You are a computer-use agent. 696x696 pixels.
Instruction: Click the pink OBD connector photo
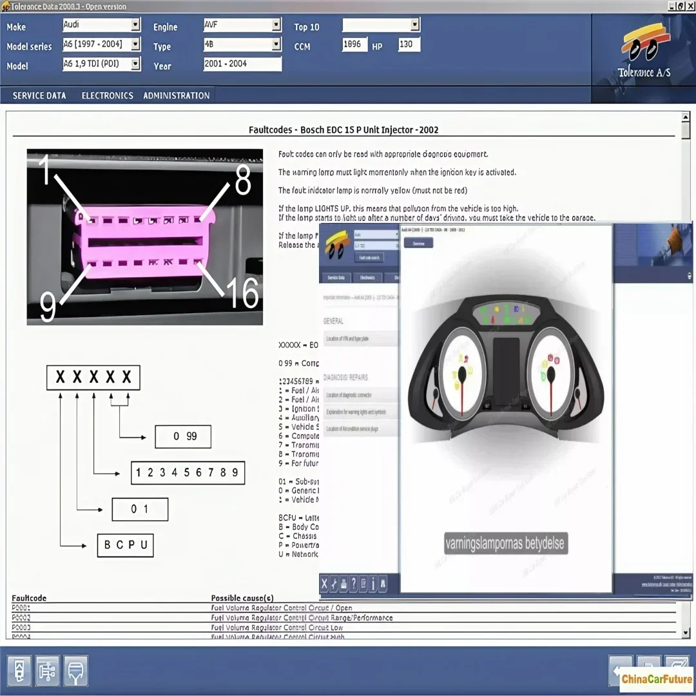pos(145,237)
